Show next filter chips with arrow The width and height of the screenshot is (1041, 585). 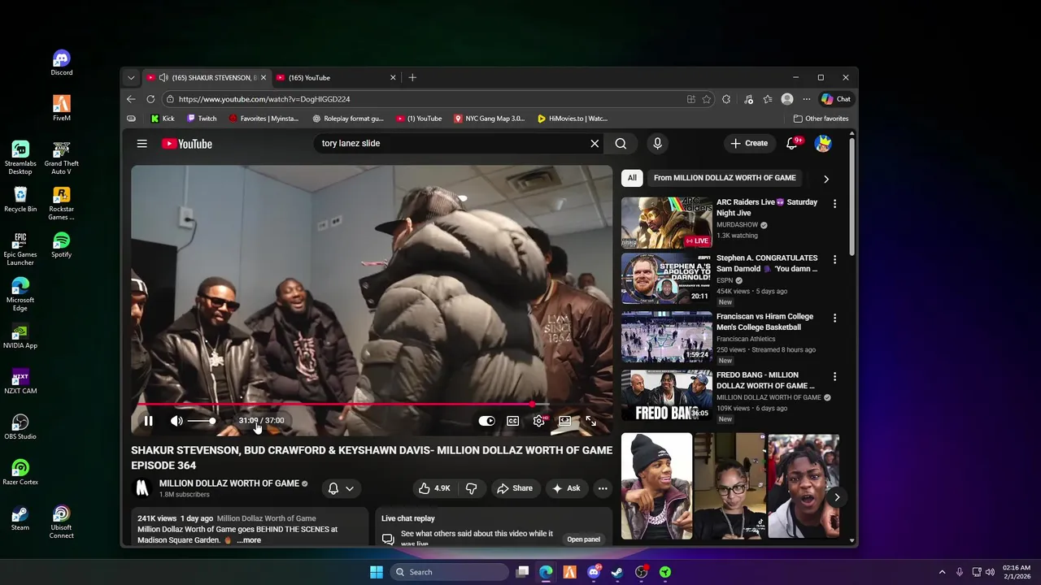click(x=826, y=179)
